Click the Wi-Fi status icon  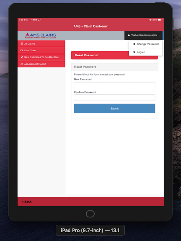pos(150,20)
